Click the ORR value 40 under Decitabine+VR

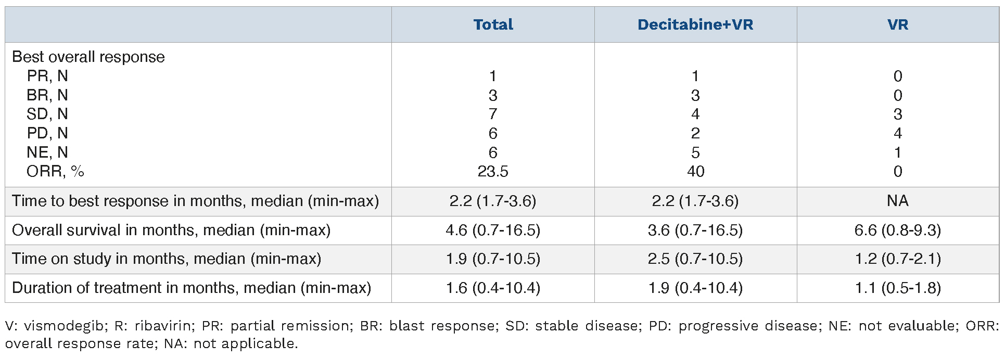695,171
